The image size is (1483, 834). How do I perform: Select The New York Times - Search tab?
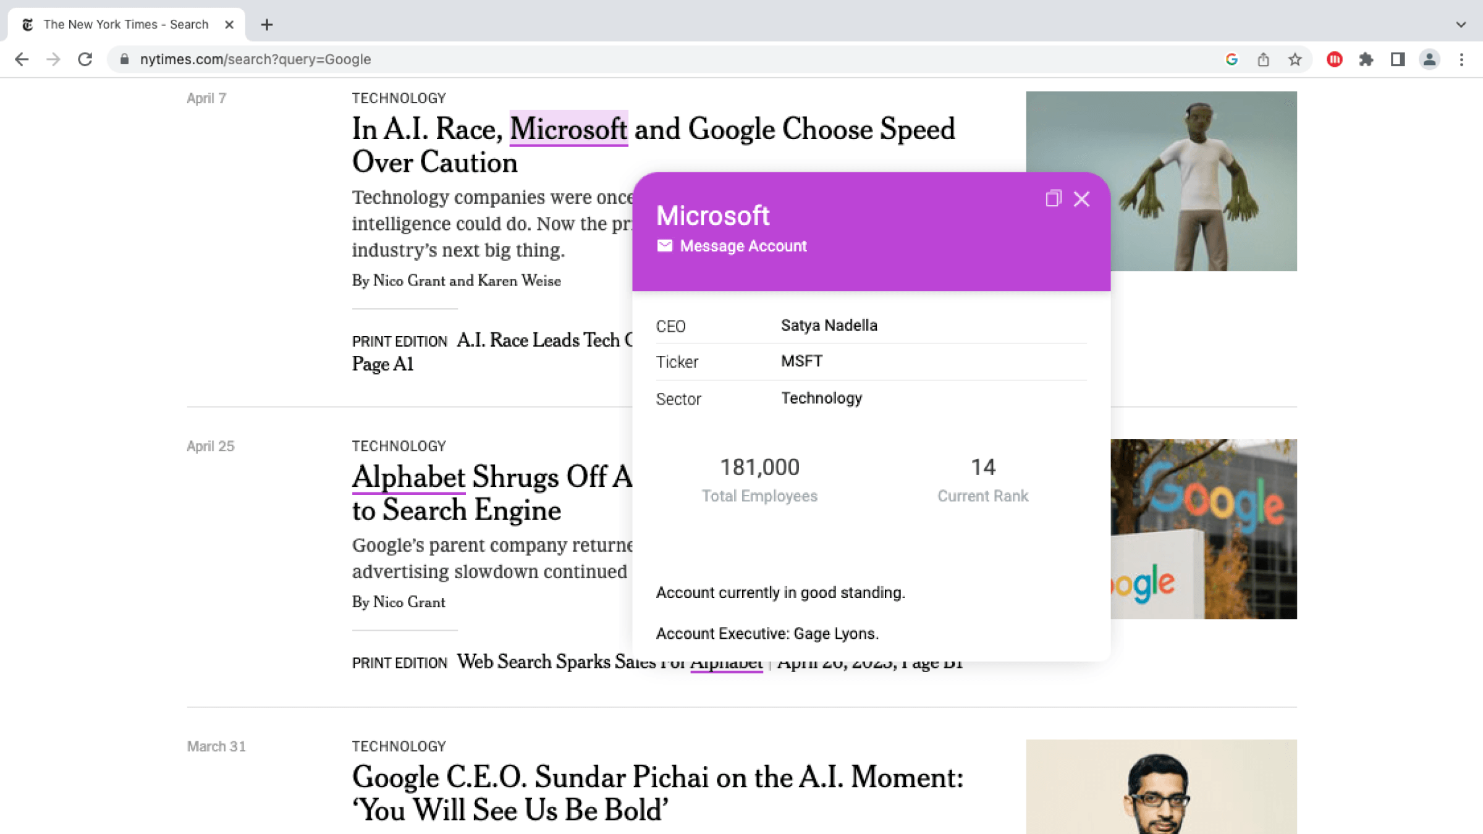[126, 25]
